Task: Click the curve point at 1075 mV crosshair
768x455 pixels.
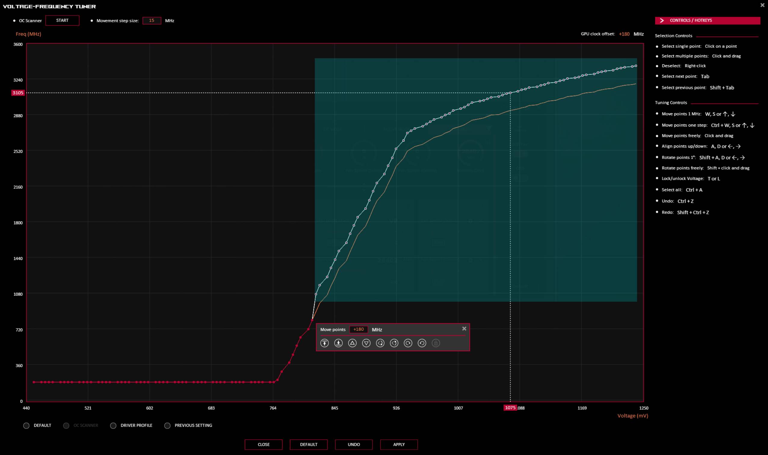Action: 510,93
